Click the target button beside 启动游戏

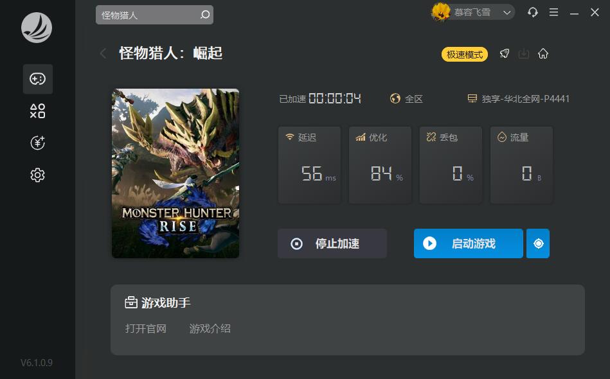pos(538,243)
